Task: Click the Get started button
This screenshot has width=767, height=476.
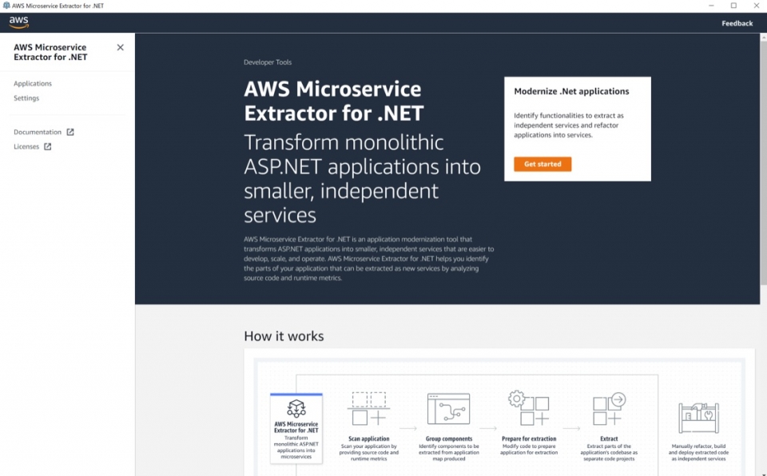Action: [542, 164]
